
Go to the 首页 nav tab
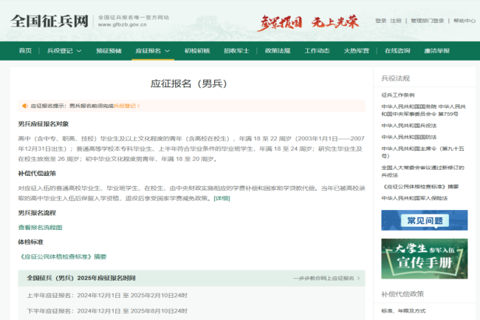tap(25, 50)
